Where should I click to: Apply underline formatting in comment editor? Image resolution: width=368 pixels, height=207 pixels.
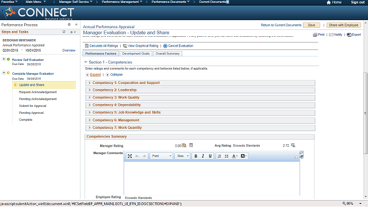tap(210, 156)
